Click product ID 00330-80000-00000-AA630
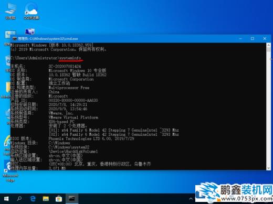 click(73, 100)
